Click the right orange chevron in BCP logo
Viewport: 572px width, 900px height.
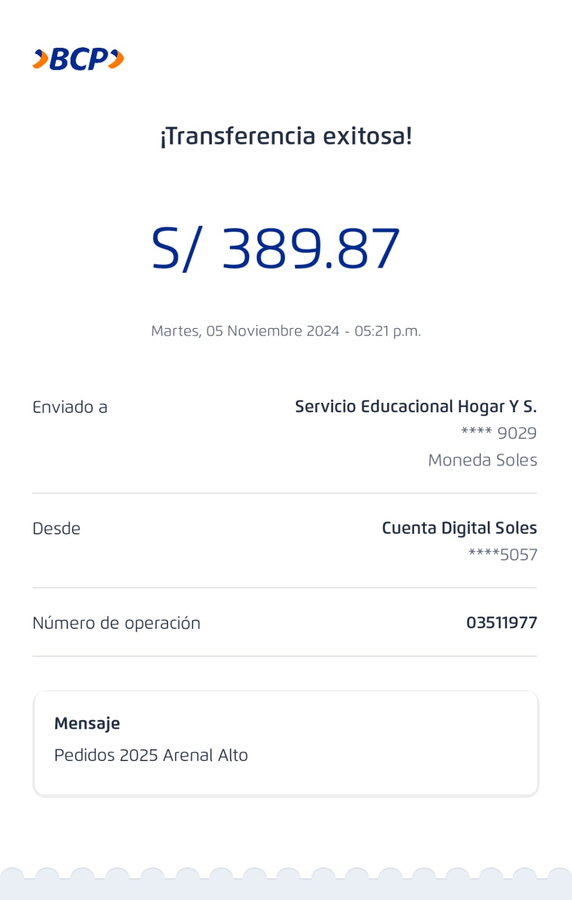point(116,58)
